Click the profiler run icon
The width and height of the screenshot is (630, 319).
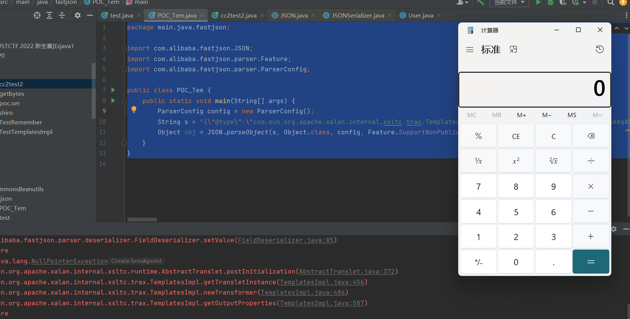(x=575, y=2)
